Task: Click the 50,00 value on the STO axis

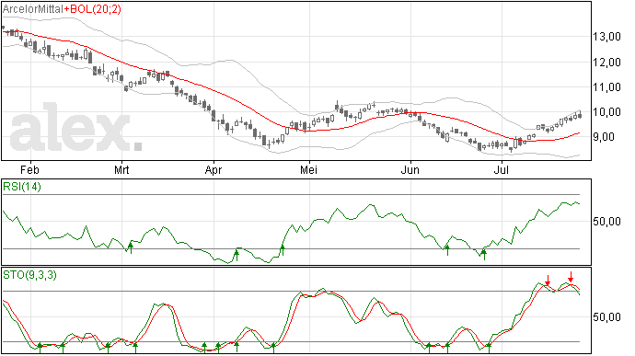Action: [x=606, y=317]
